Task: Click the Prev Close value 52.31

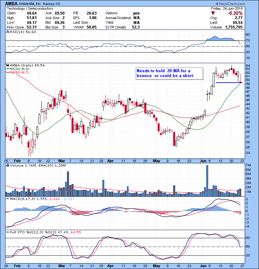Action: (31, 27)
